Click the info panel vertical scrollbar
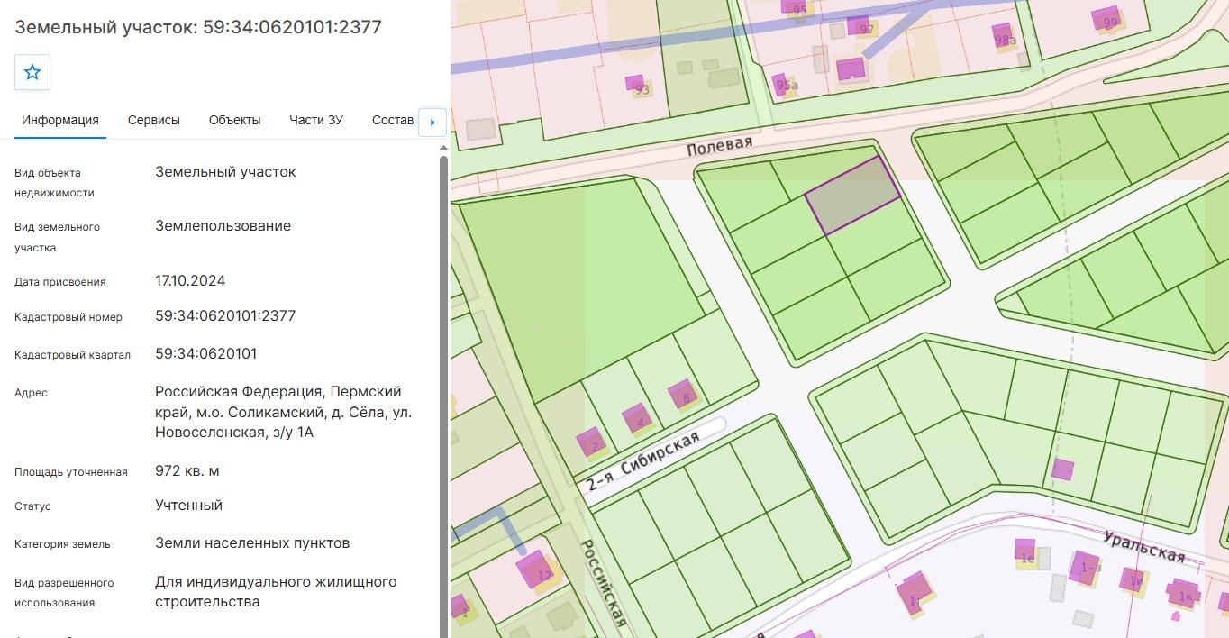1229x638 pixels. [x=443, y=396]
